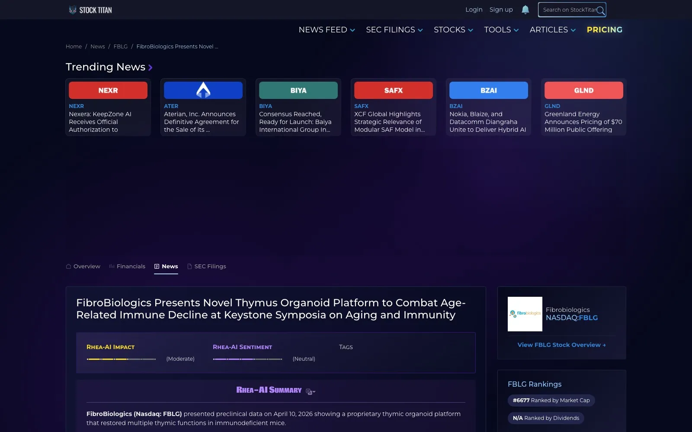Click the BIYA ticker label
Viewport: 692px width, 432px height.
(266, 106)
